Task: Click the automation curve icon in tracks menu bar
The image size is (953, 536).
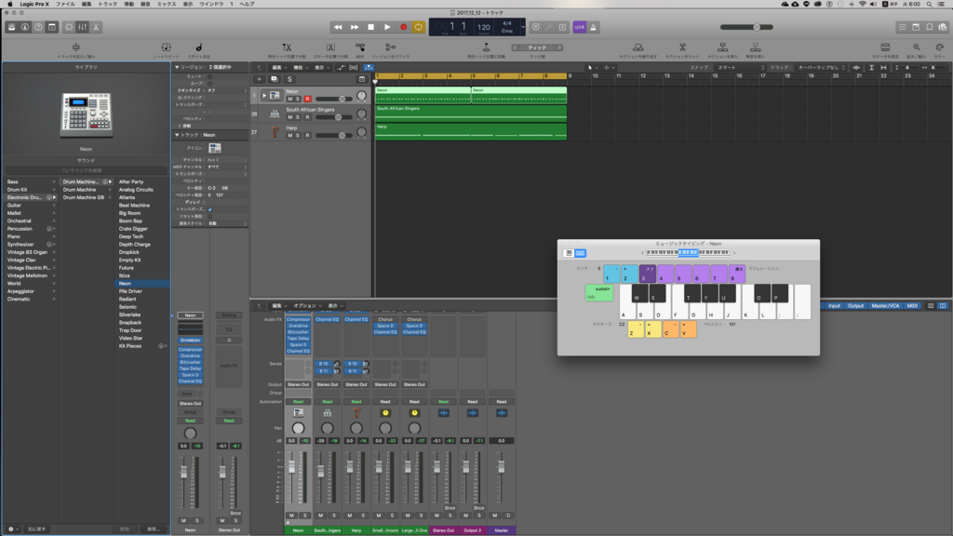Action: [x=341, y=67]
